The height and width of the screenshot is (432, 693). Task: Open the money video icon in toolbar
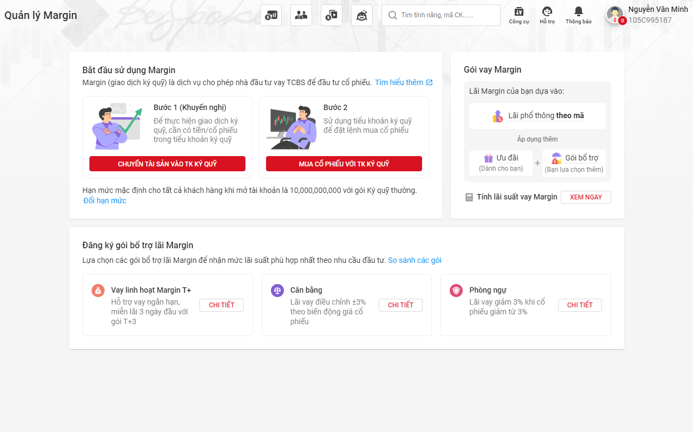click(332, 15)
